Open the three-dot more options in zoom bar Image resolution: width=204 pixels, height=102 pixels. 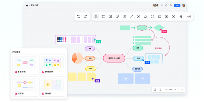tap(182, 90)
